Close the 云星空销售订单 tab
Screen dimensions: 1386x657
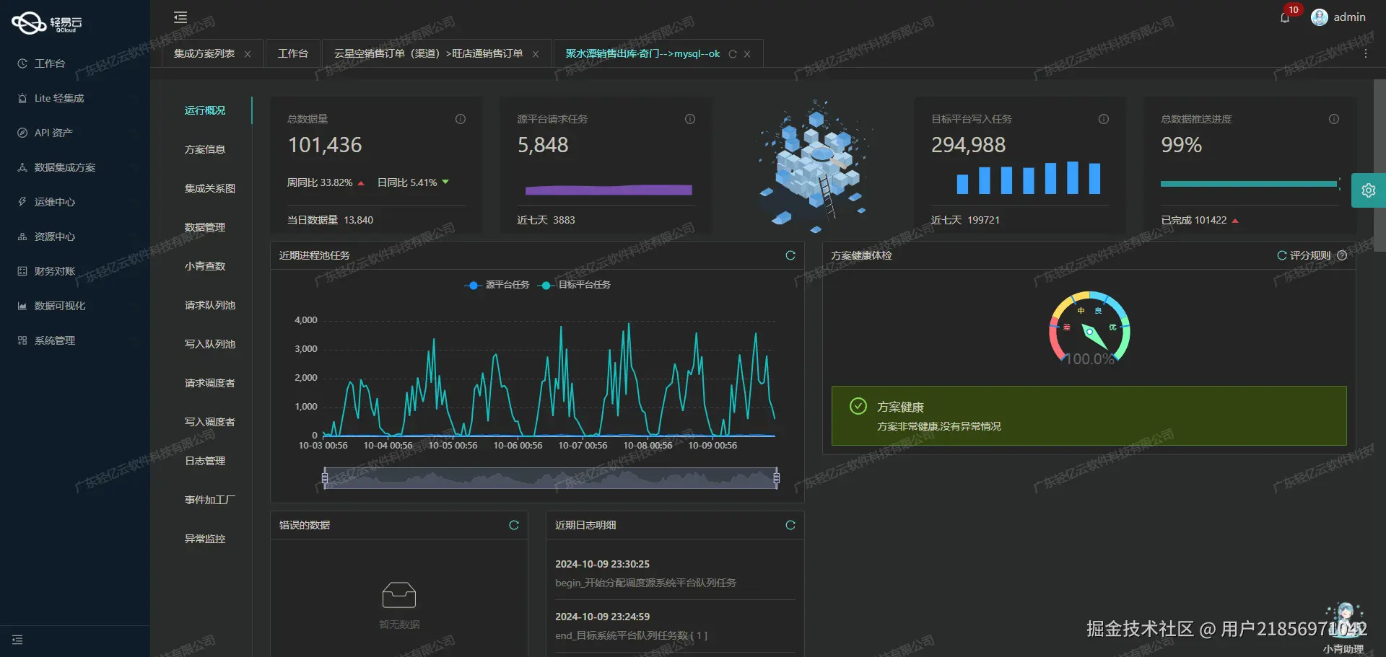[x=536, y=54]
